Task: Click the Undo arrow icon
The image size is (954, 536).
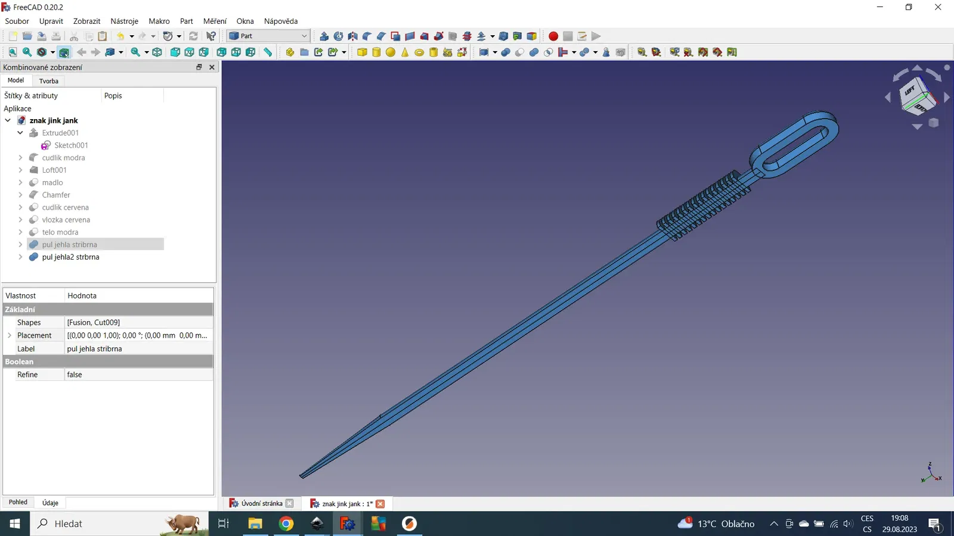Action: point(120,36)
